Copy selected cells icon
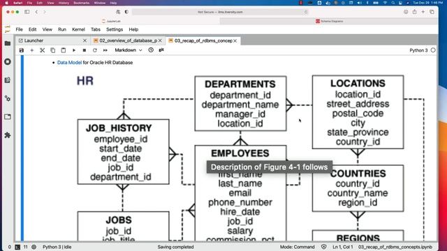Viewport: 447px width, 251px height. (53, 50)
